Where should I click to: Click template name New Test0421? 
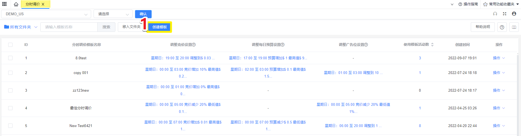point(81,126)
